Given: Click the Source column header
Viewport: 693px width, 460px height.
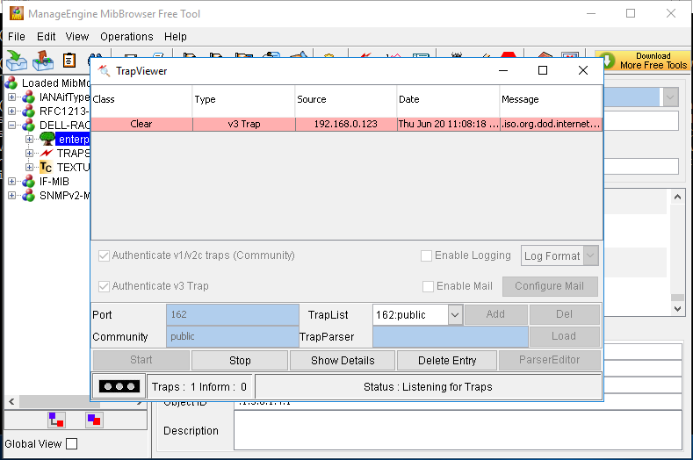Looking at the screenshot, I should point(345,99).
